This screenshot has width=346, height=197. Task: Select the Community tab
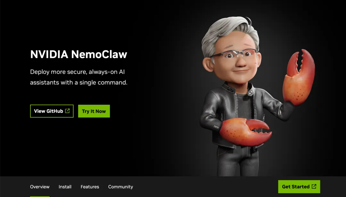120,187
